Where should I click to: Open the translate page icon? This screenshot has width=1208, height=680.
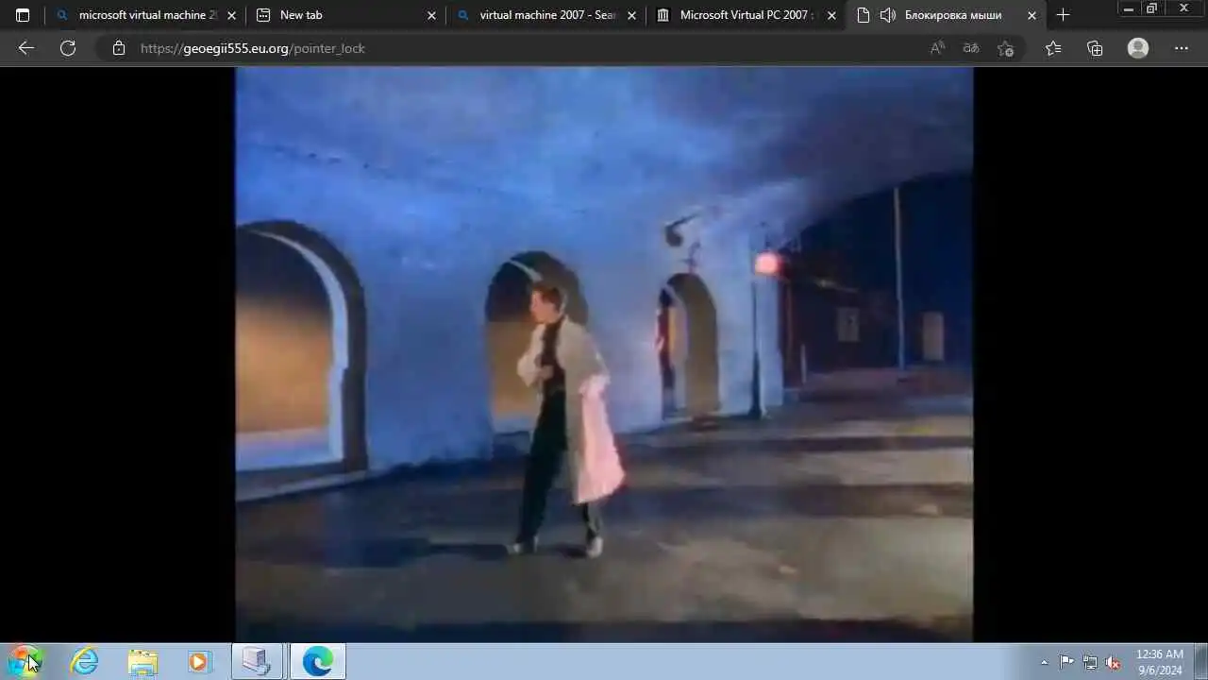point(970,48)
